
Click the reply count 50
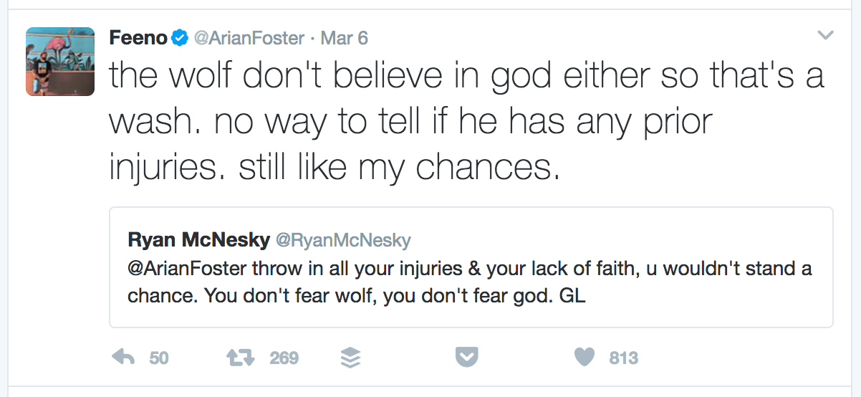[159, 358]
